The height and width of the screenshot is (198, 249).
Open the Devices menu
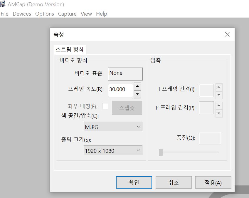[x=22, y=14]
